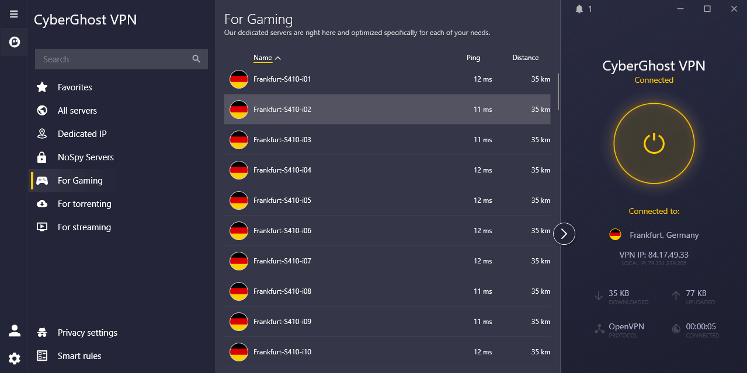747x373 pixels.
Task: Open the For torrenting section
Action: click(84, 204)
